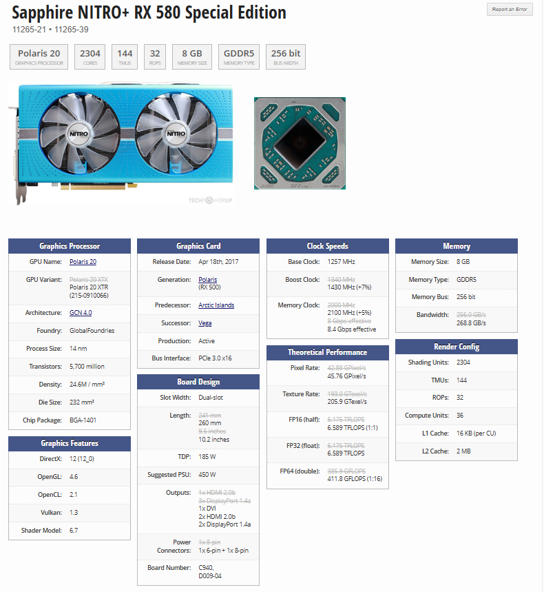Viewport: 544px width, 592px height.
Task: Click the 24.6M / mm² density value
Action: pos(87,385)
